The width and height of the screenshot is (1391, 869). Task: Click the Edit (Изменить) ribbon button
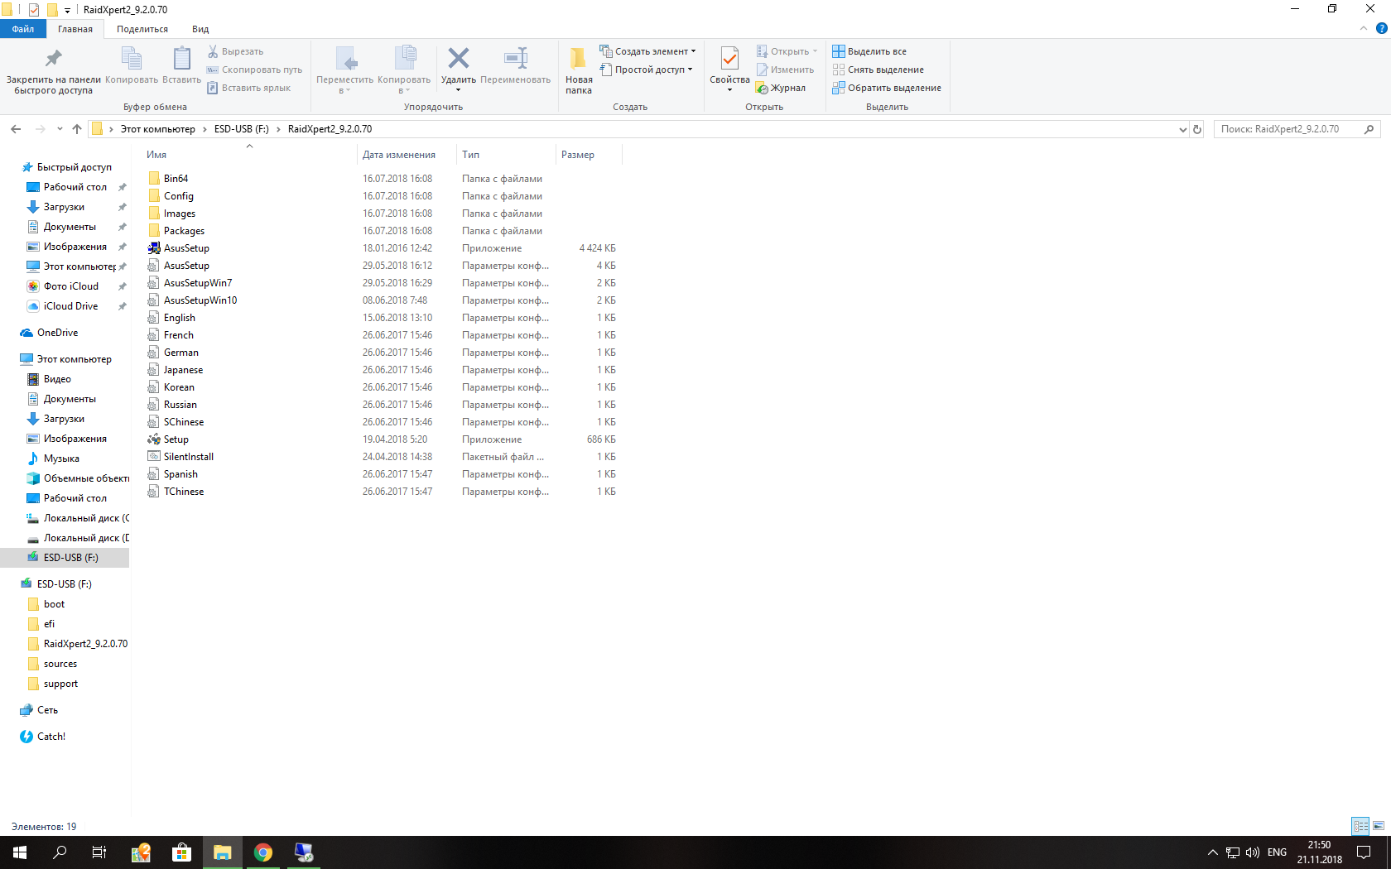click(785, 70)
